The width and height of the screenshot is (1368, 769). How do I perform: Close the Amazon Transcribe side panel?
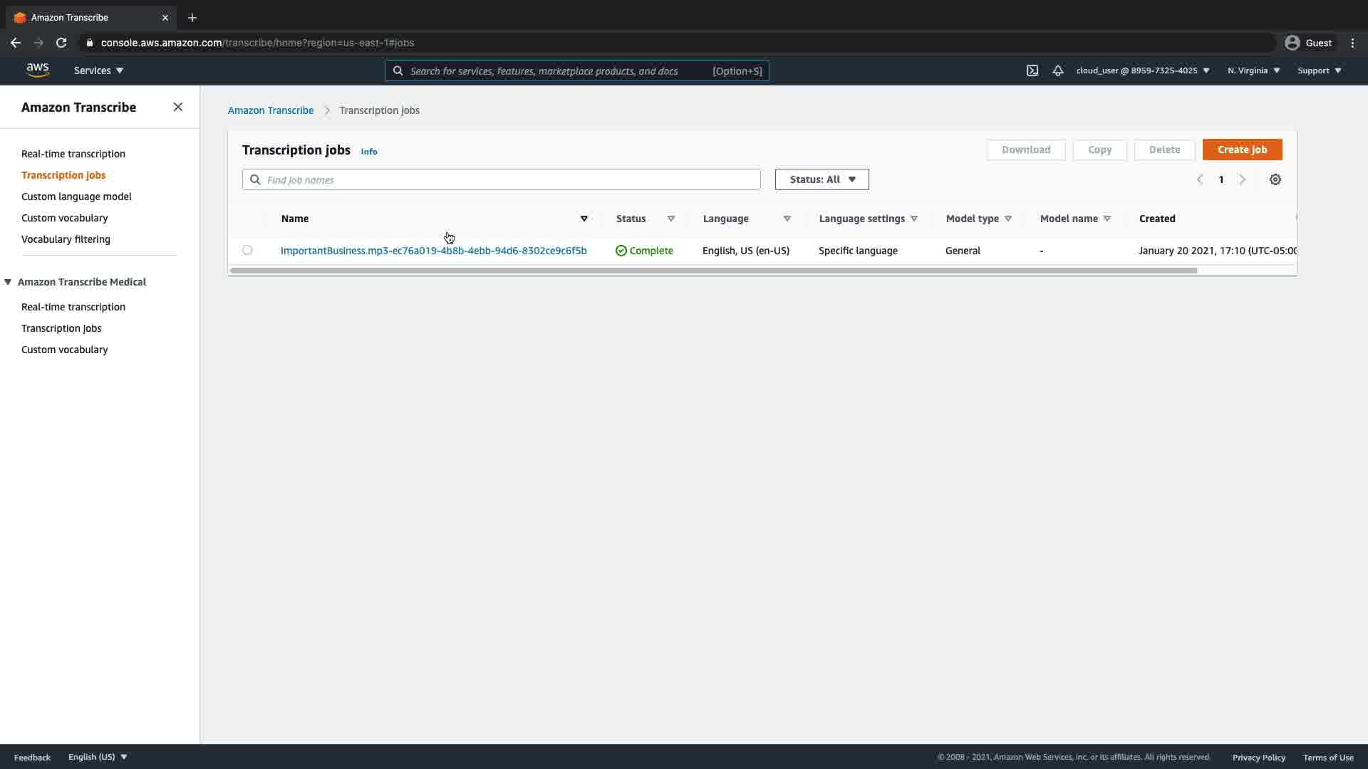point(178,107)
